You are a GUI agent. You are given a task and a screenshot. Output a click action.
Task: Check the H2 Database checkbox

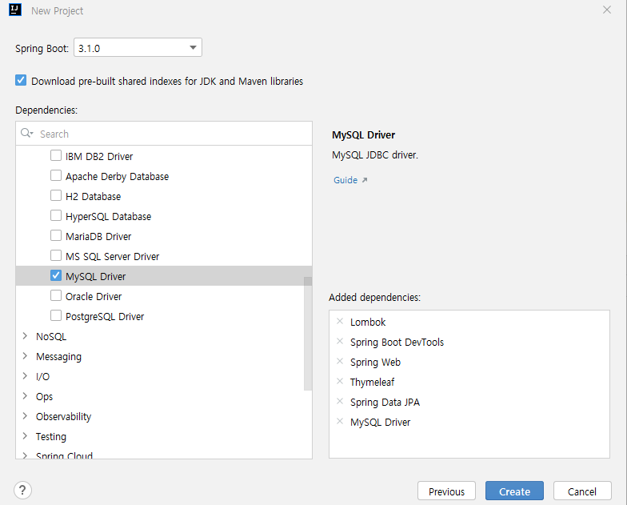pyautogui.click(x=56, y=195)
